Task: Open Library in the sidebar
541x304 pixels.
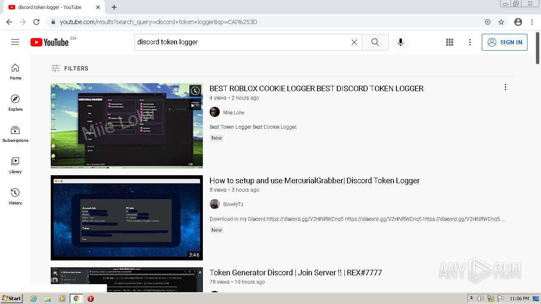Action: [x=15, y=166]
